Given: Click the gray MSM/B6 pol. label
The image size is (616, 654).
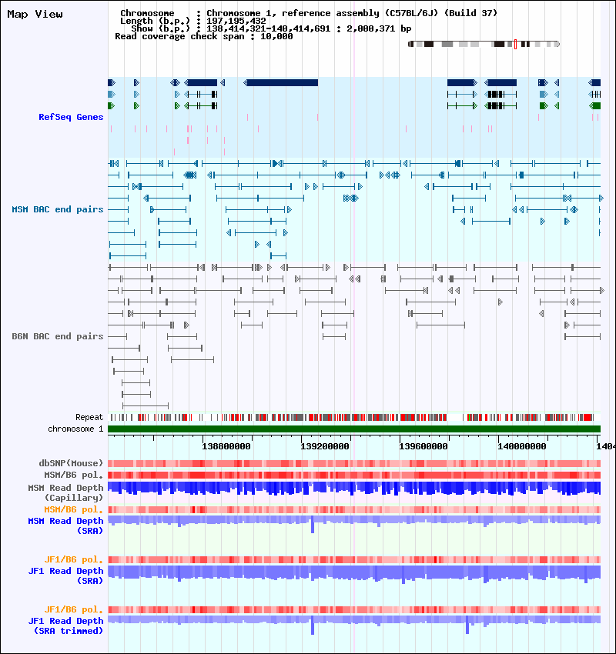Looking at the screenshot, I should (x=73, y=475).
